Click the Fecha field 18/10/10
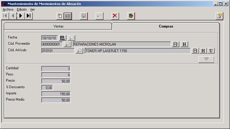The width and height of the screenshot is (230, 129). click(x=50, y=38)
